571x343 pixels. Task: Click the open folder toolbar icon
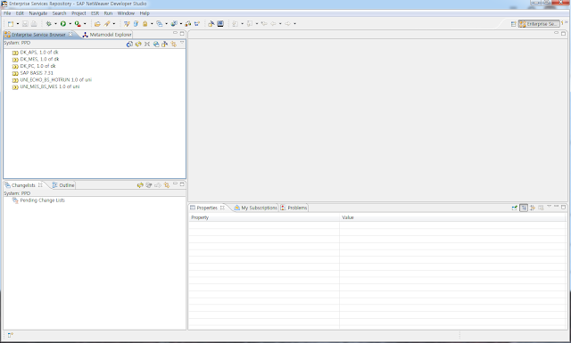coord(97,24)
